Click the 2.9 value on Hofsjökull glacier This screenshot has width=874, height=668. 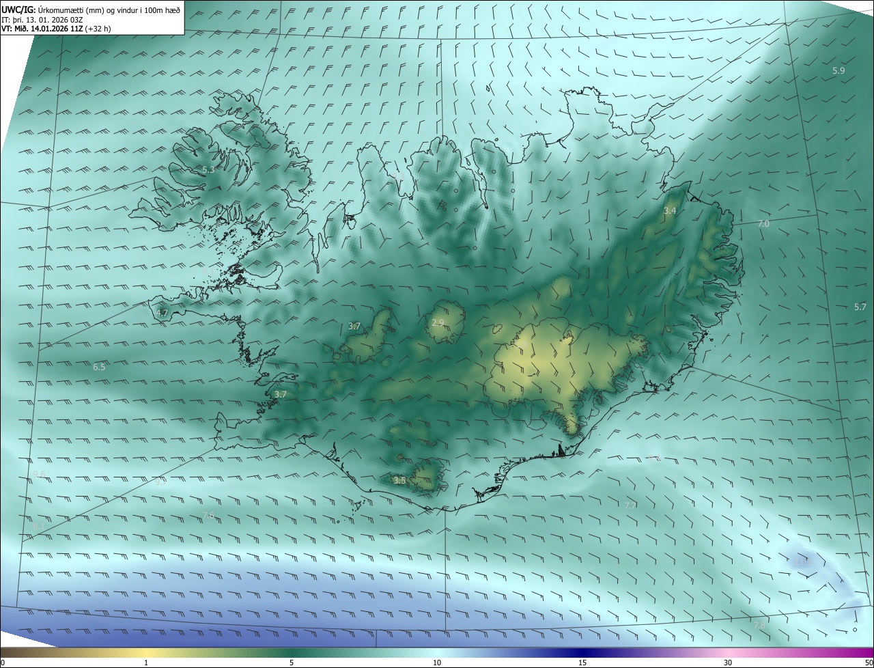438,322
